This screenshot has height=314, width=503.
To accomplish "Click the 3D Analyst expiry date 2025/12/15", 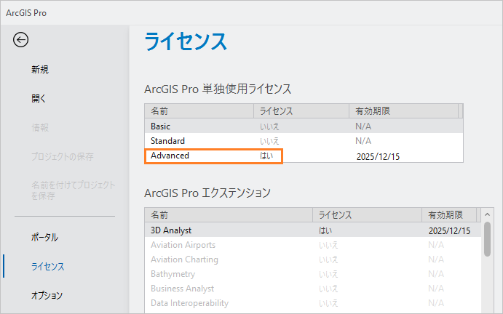I will (449, 230).
